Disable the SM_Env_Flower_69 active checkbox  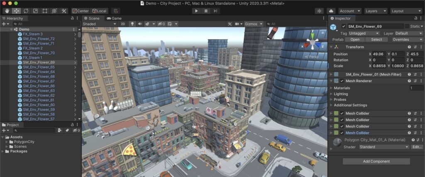coord(344,26)
